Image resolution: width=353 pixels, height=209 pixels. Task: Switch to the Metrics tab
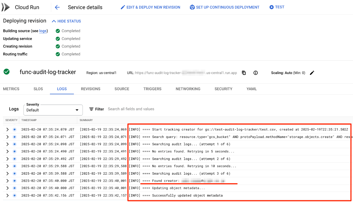[x=11, y=89]
